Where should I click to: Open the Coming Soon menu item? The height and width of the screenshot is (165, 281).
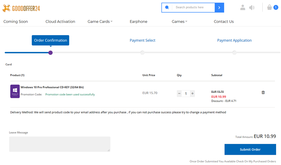(x=15, y=21)
